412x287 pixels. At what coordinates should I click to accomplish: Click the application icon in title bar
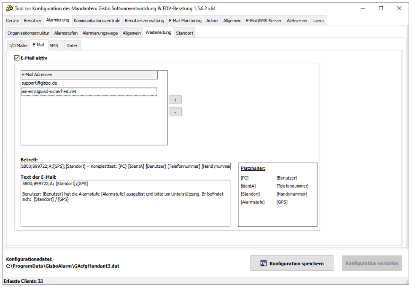point(9,8)
